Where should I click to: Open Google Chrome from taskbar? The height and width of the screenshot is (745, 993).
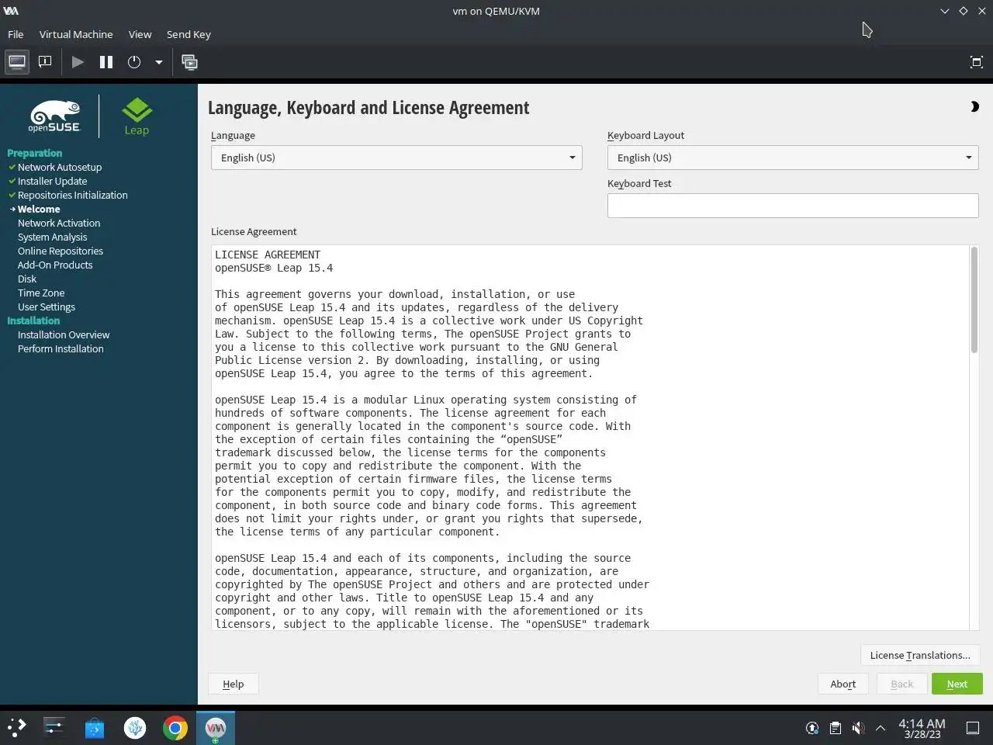pyautogui.click(x=175, y=727)
